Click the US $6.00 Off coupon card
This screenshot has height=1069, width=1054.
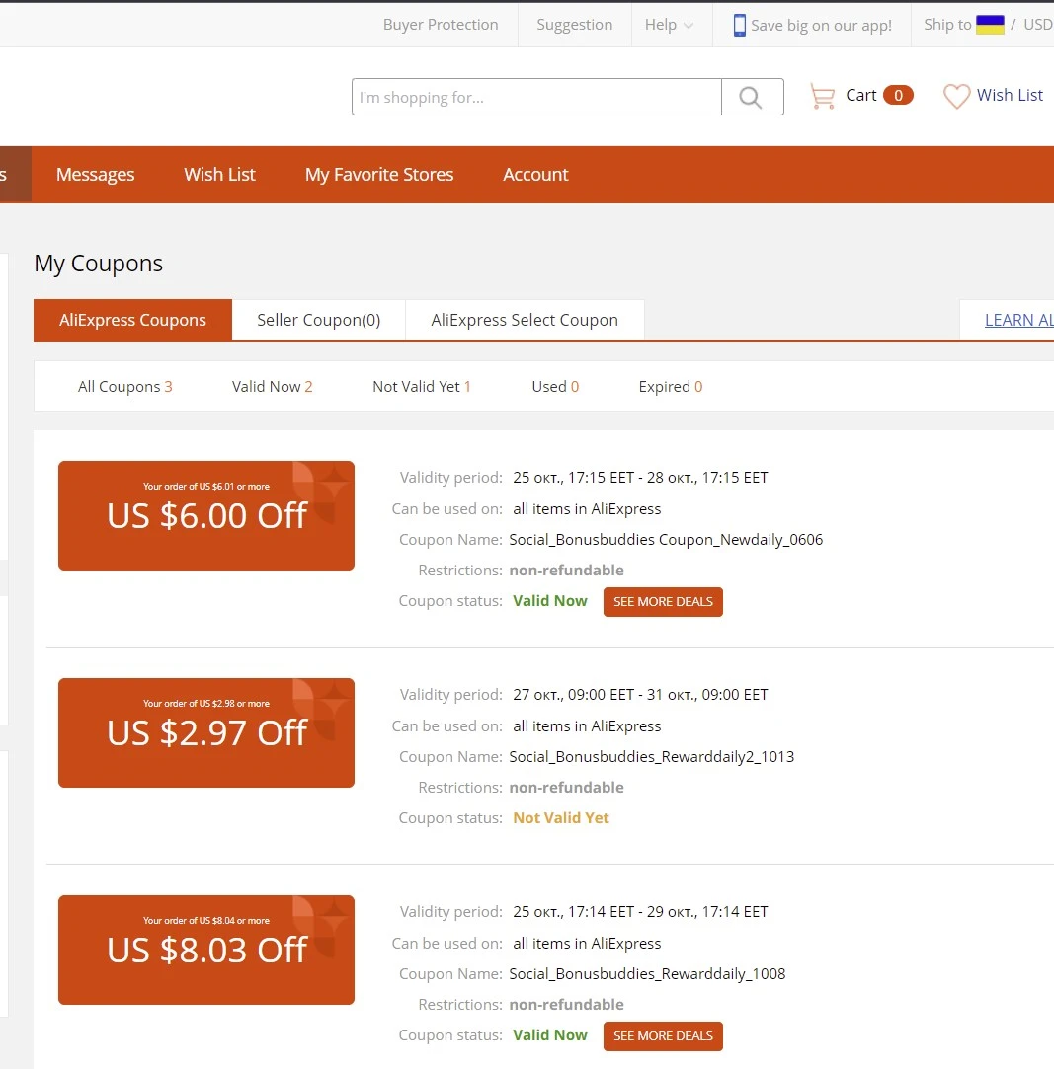click(x=206, y=515)
